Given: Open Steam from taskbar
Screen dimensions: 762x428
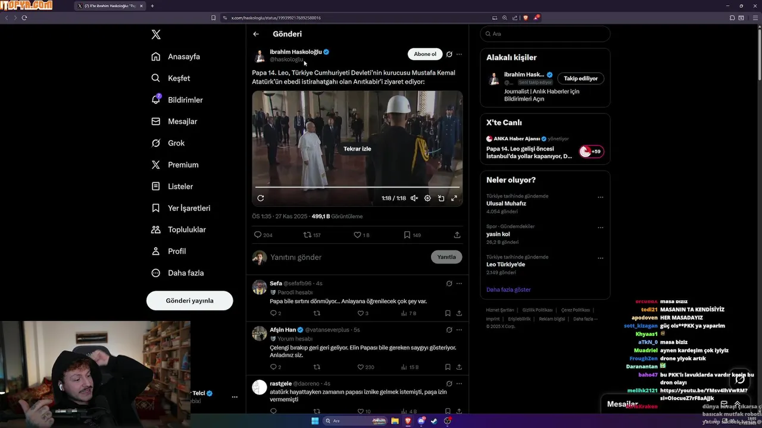Looking at the screenshot, I should [x=434, y=421].
